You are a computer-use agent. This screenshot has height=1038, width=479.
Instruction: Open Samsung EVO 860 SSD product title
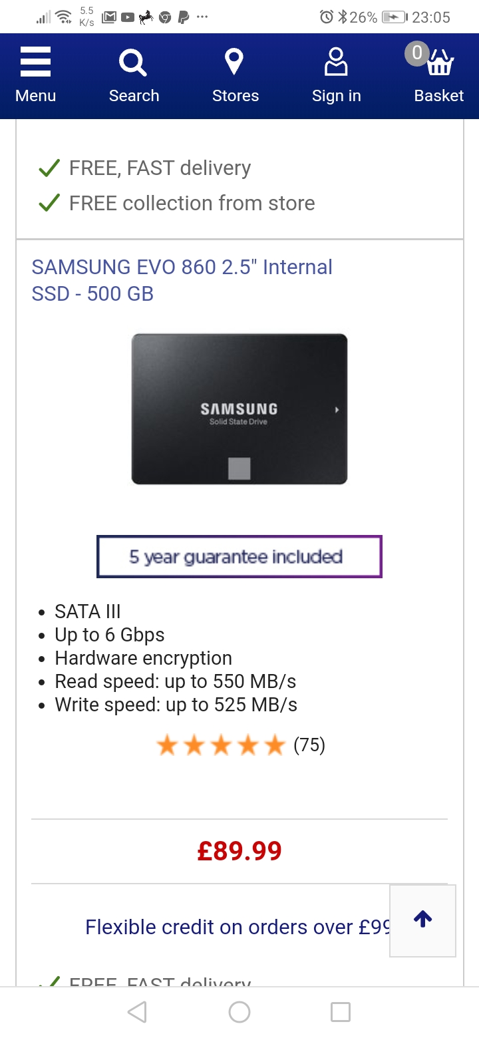pos(182,280)
